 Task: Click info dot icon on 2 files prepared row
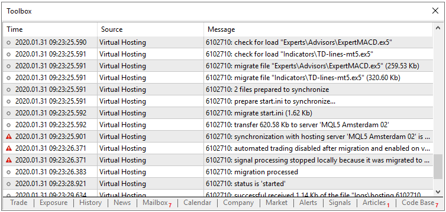[9, 90]
